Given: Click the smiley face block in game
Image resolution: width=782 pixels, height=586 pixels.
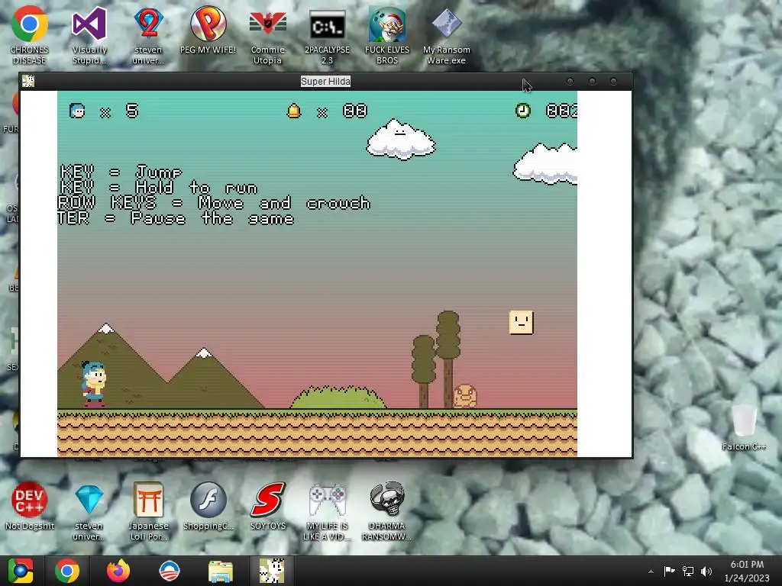Looking at the screenshot, I should tap(521, 322).
